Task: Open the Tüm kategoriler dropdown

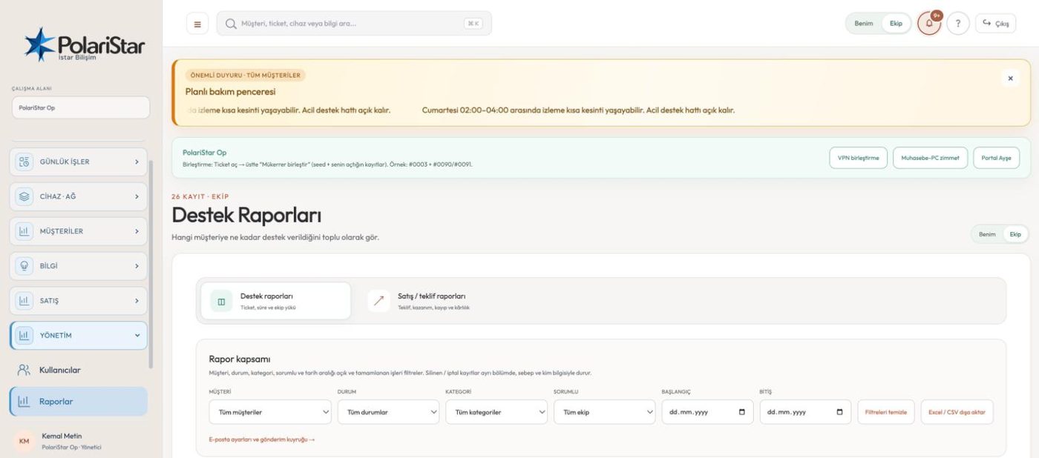Action: (x=496, y=412)
